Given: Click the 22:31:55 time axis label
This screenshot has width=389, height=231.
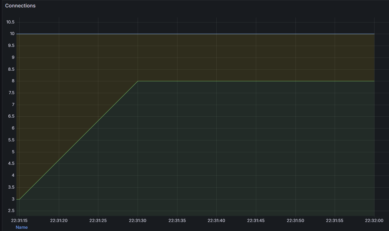Looking at the screenshot, I should [335, 221].
